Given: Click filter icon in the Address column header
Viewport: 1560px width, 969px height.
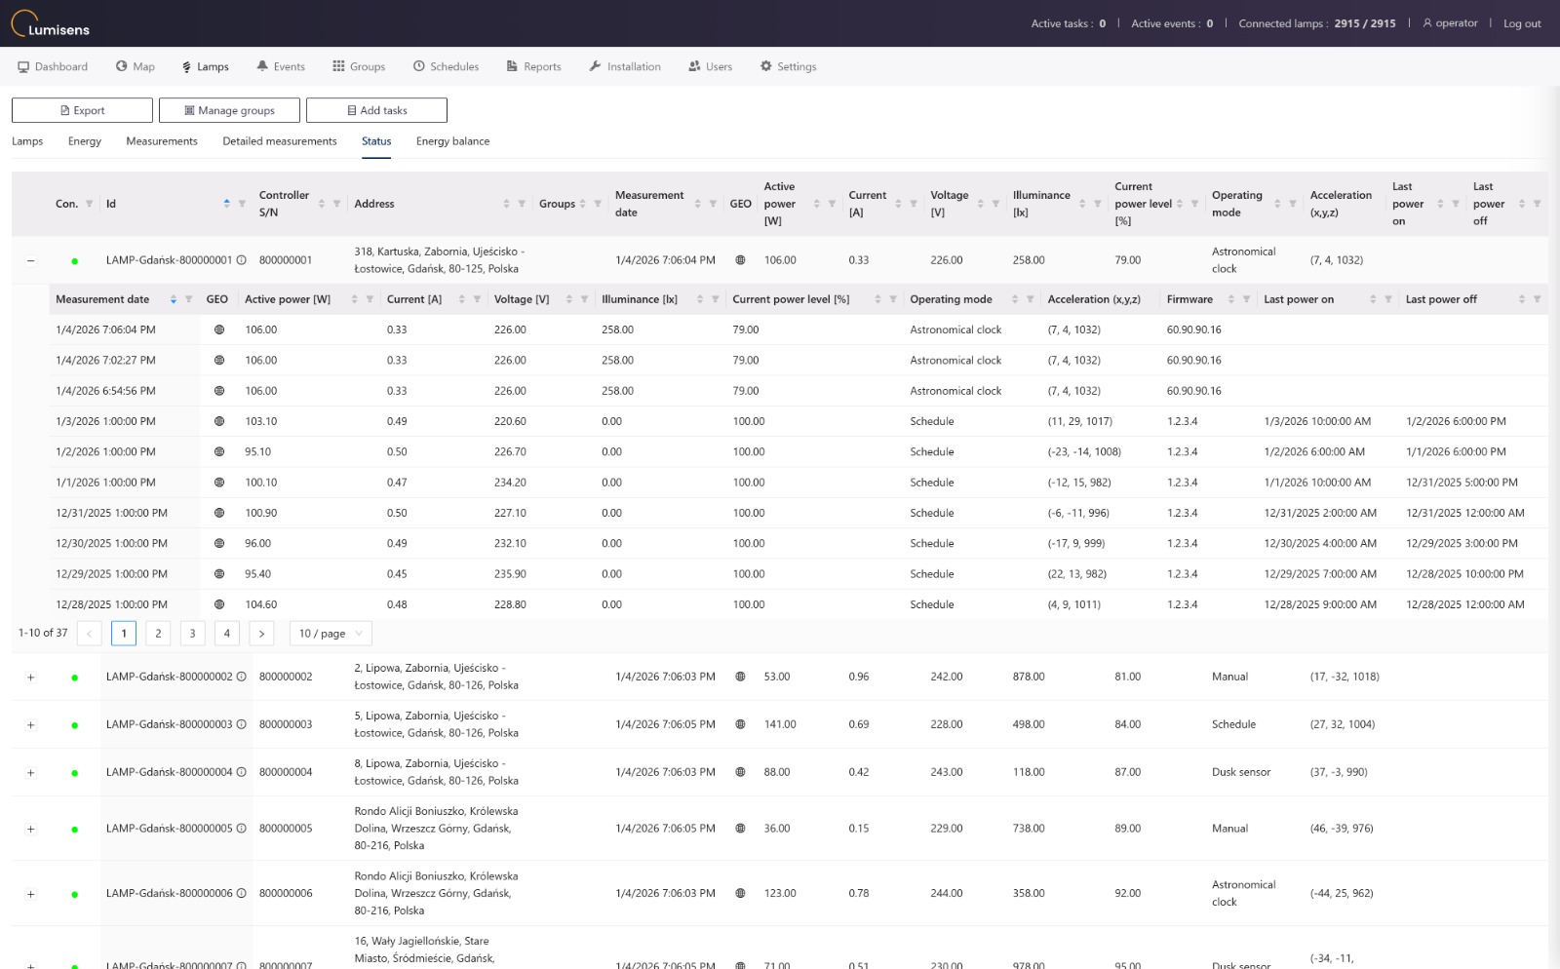Looking at the screenshot, I should pyautogui.click(x=522, y=204).
